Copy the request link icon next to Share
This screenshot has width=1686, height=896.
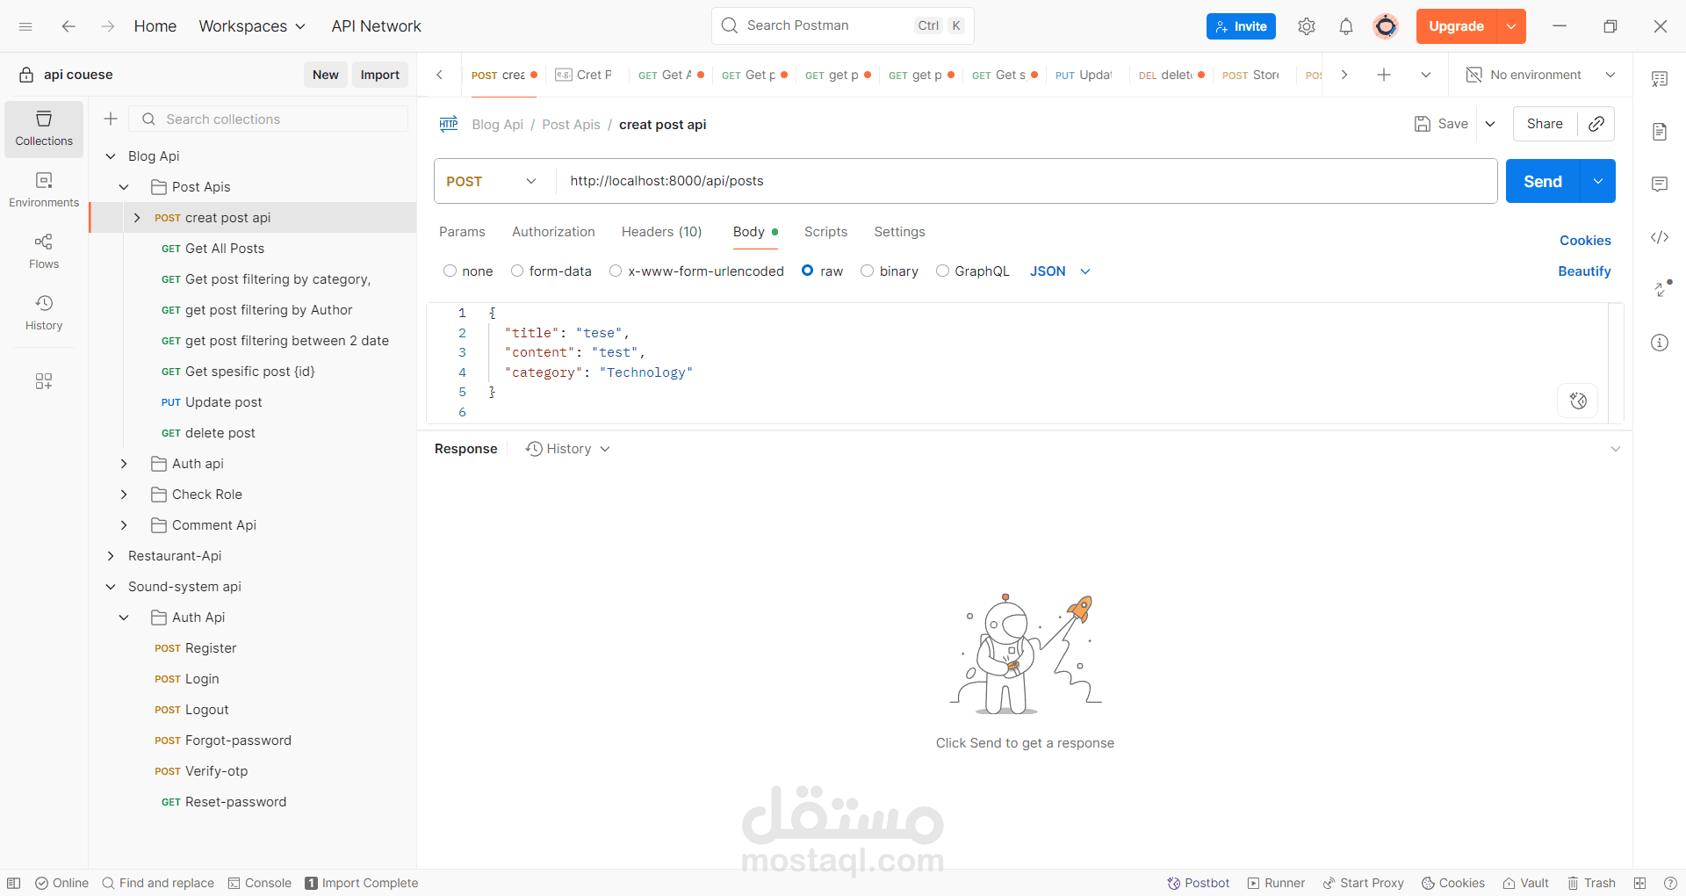[1596, 124]
